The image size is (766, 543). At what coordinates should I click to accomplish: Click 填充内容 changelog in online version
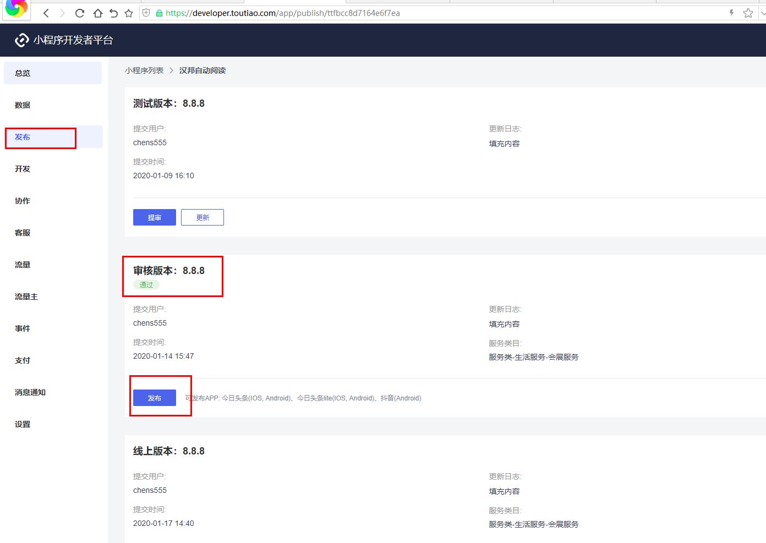click(504, 491)
